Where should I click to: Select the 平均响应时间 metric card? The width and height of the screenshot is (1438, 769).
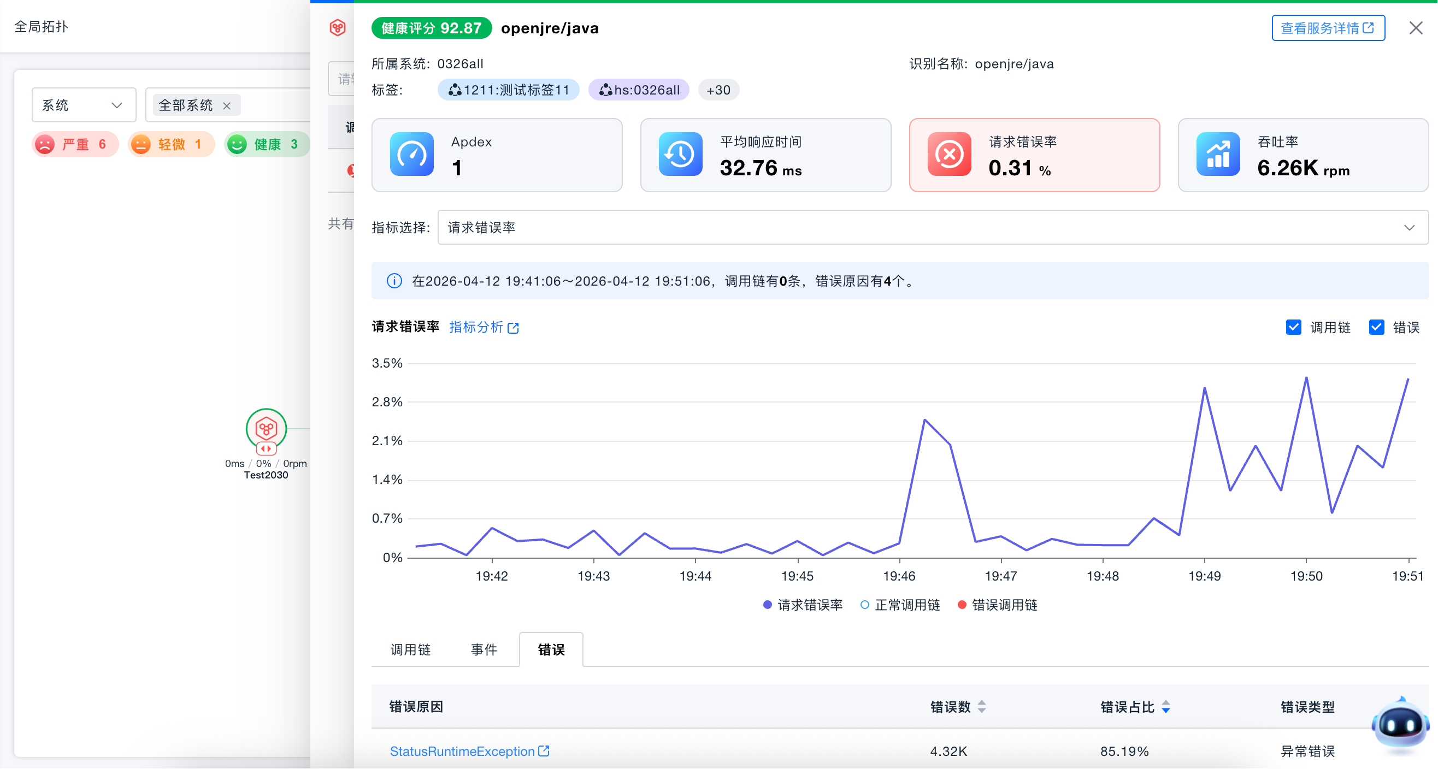(765, 155)
